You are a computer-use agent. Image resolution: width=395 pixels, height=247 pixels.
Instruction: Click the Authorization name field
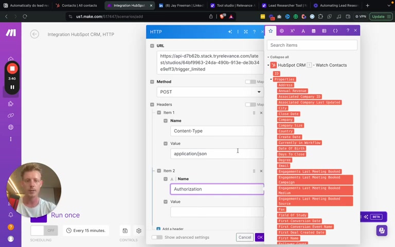pos(217,189)
